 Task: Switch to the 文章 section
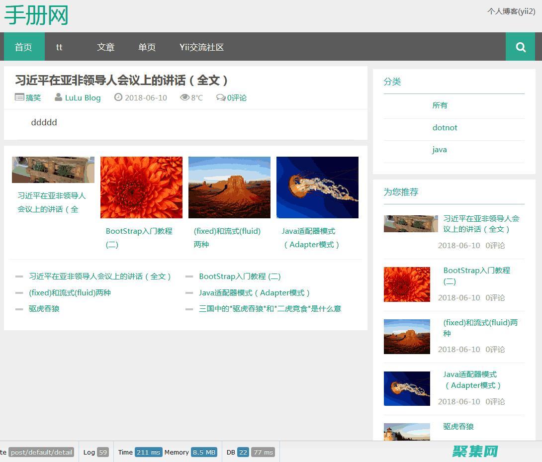point(105,47)
